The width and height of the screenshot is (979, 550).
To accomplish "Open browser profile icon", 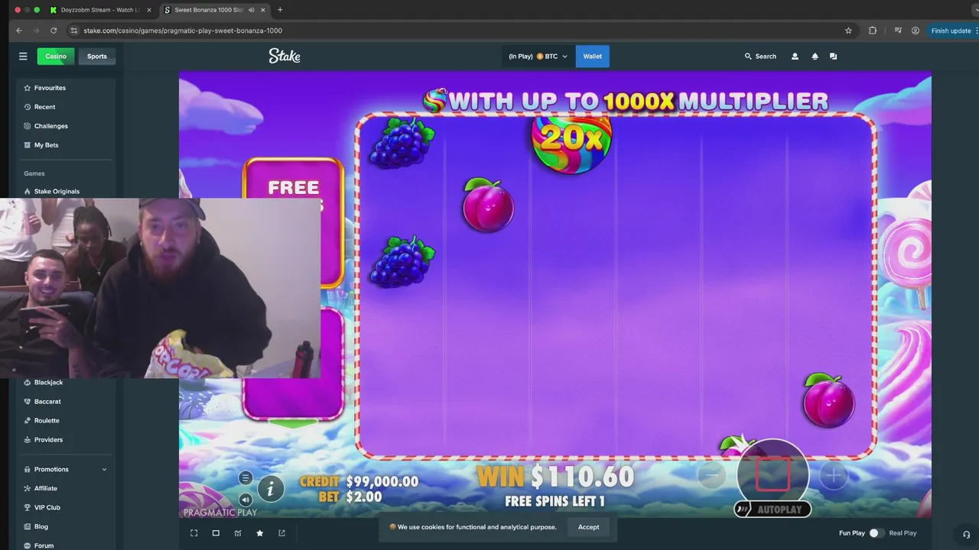I will point(916,31).
